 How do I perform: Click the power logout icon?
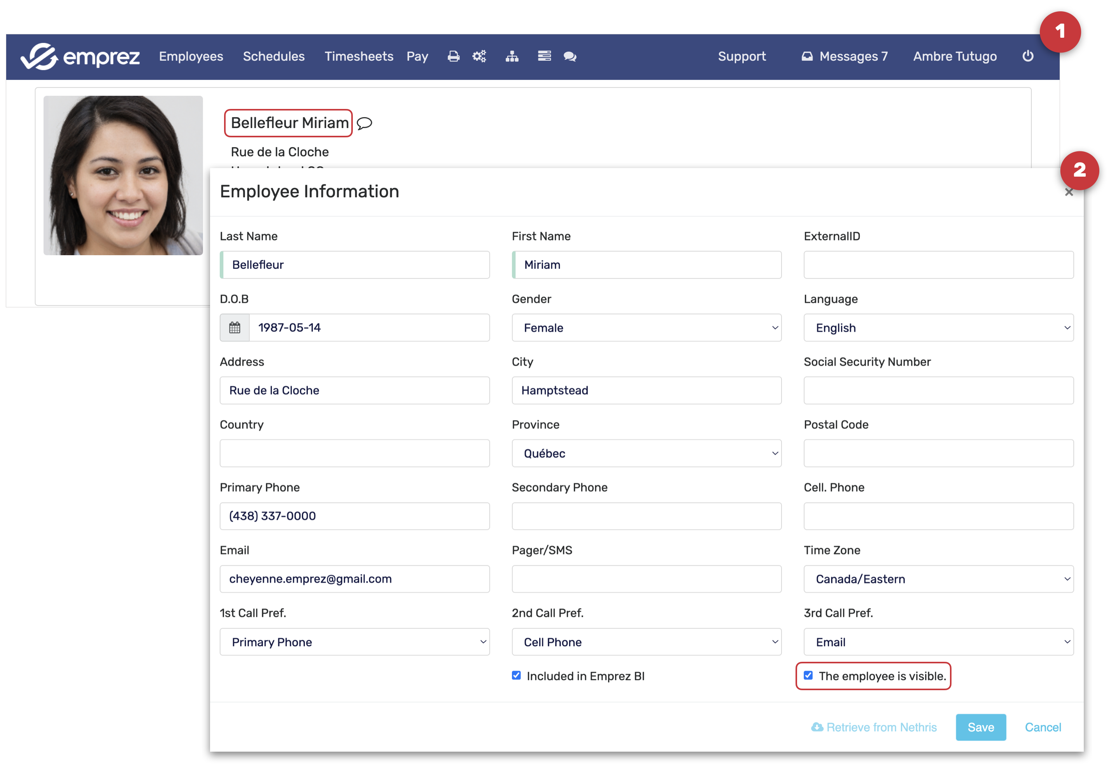coord(1027,56)
